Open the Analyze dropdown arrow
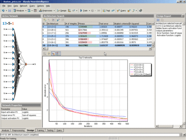 pyautogui.click(x=26, y=10)
